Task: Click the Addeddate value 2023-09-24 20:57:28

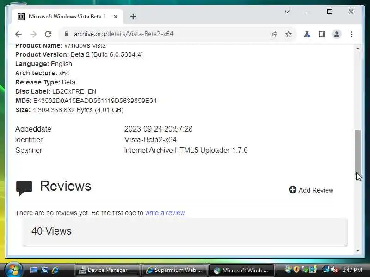Action: [158, 129]
